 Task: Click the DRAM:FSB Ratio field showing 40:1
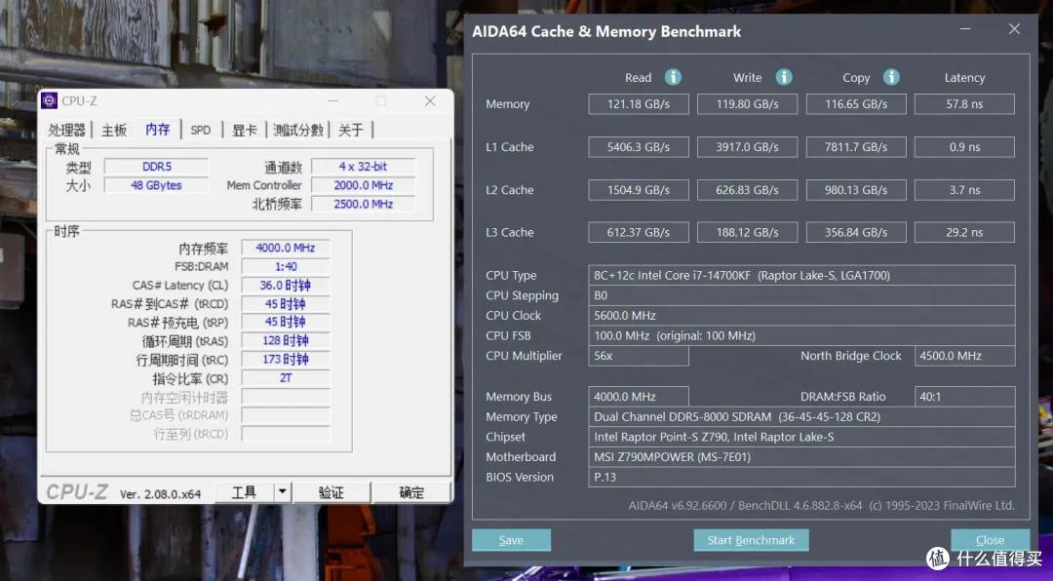coord(964,396)
